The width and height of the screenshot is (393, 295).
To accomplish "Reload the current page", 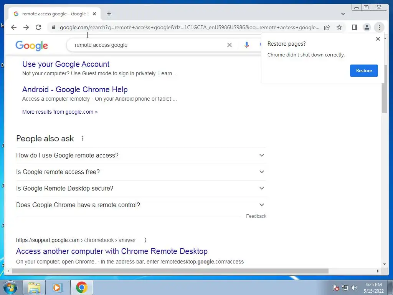I will pos(38,27).
